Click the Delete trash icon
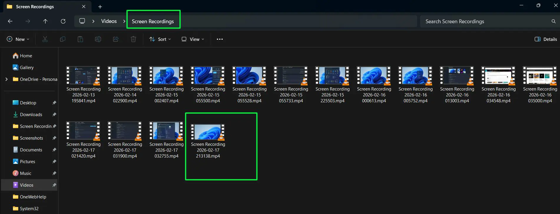 click(133, 39)
